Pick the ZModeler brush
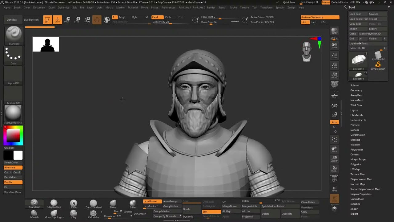 point(93,214)
